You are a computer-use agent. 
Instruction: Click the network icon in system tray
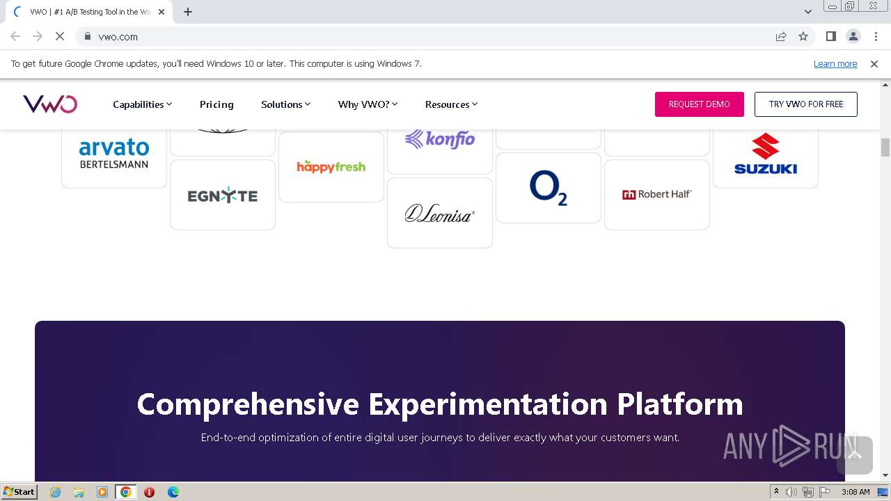pos(808,492)
